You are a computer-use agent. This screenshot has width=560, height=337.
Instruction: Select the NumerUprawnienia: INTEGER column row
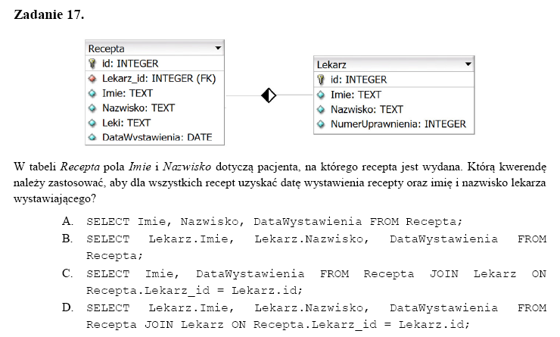tap(398, 123)
